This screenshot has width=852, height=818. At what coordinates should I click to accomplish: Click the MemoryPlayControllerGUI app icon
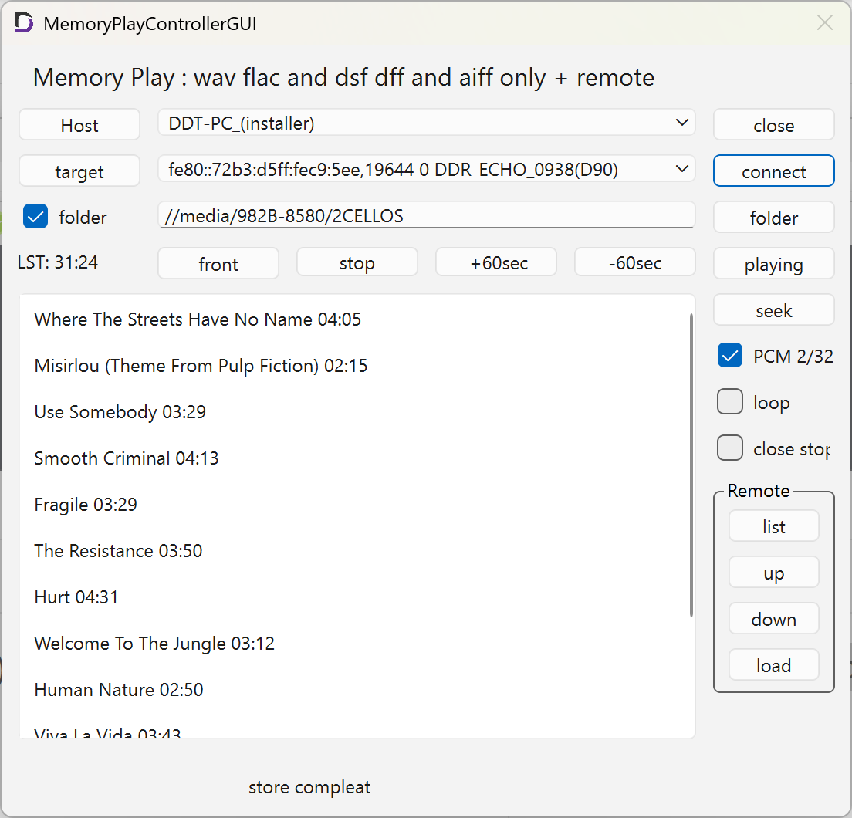[x=23, y=23]
